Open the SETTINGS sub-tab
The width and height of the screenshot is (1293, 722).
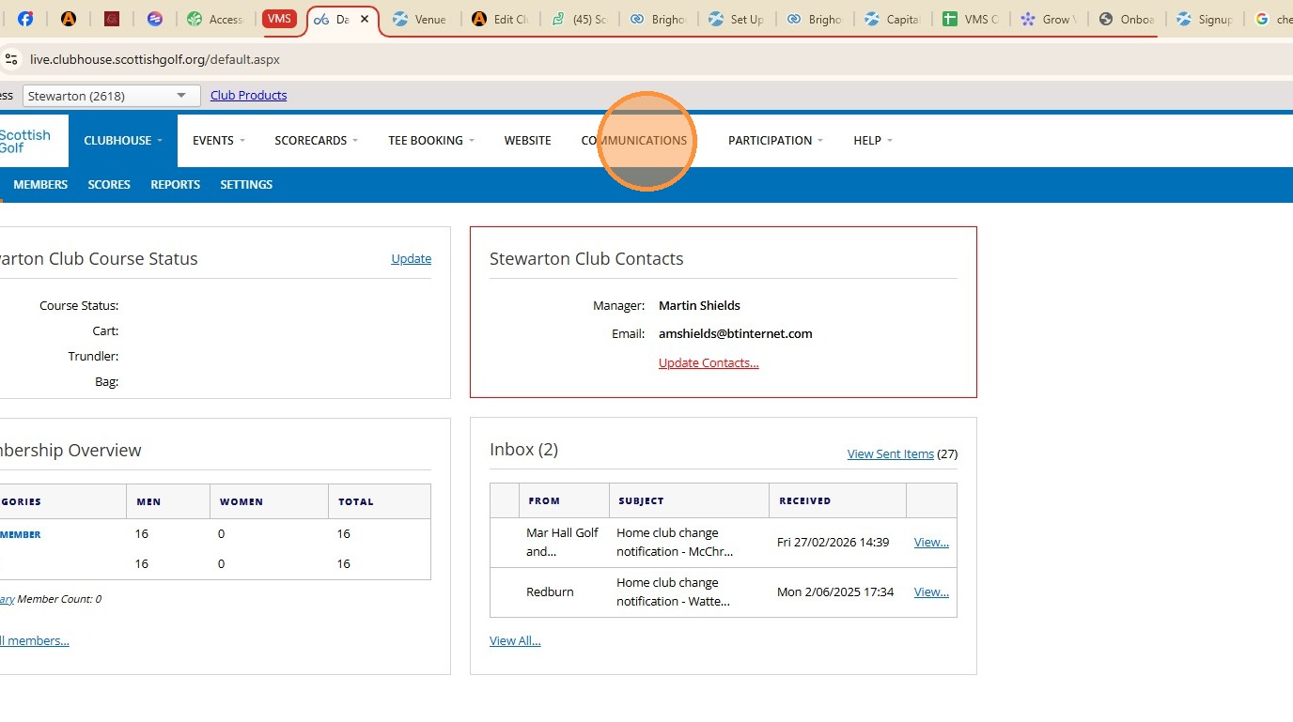246,185
